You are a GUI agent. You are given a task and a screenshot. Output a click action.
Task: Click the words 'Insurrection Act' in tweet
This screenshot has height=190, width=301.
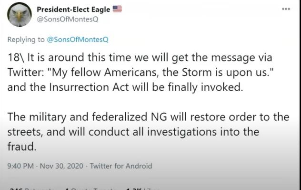point(89,87)
